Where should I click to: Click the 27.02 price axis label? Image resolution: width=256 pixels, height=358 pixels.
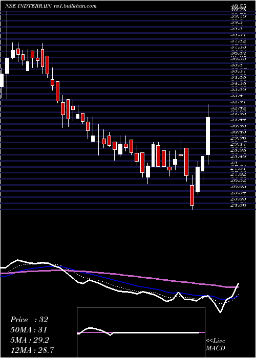(239, 174)
